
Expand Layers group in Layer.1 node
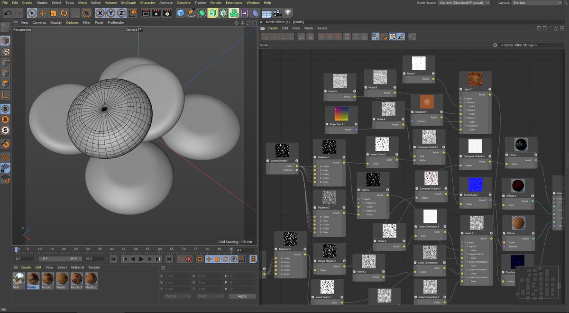click(466, 242)
